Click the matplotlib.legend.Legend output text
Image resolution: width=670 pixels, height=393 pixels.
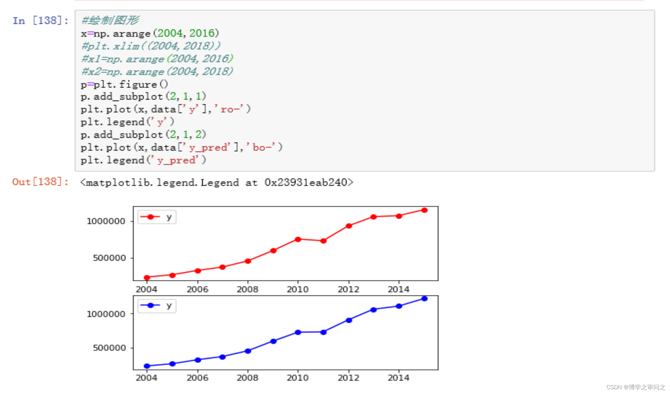(217, 182)
